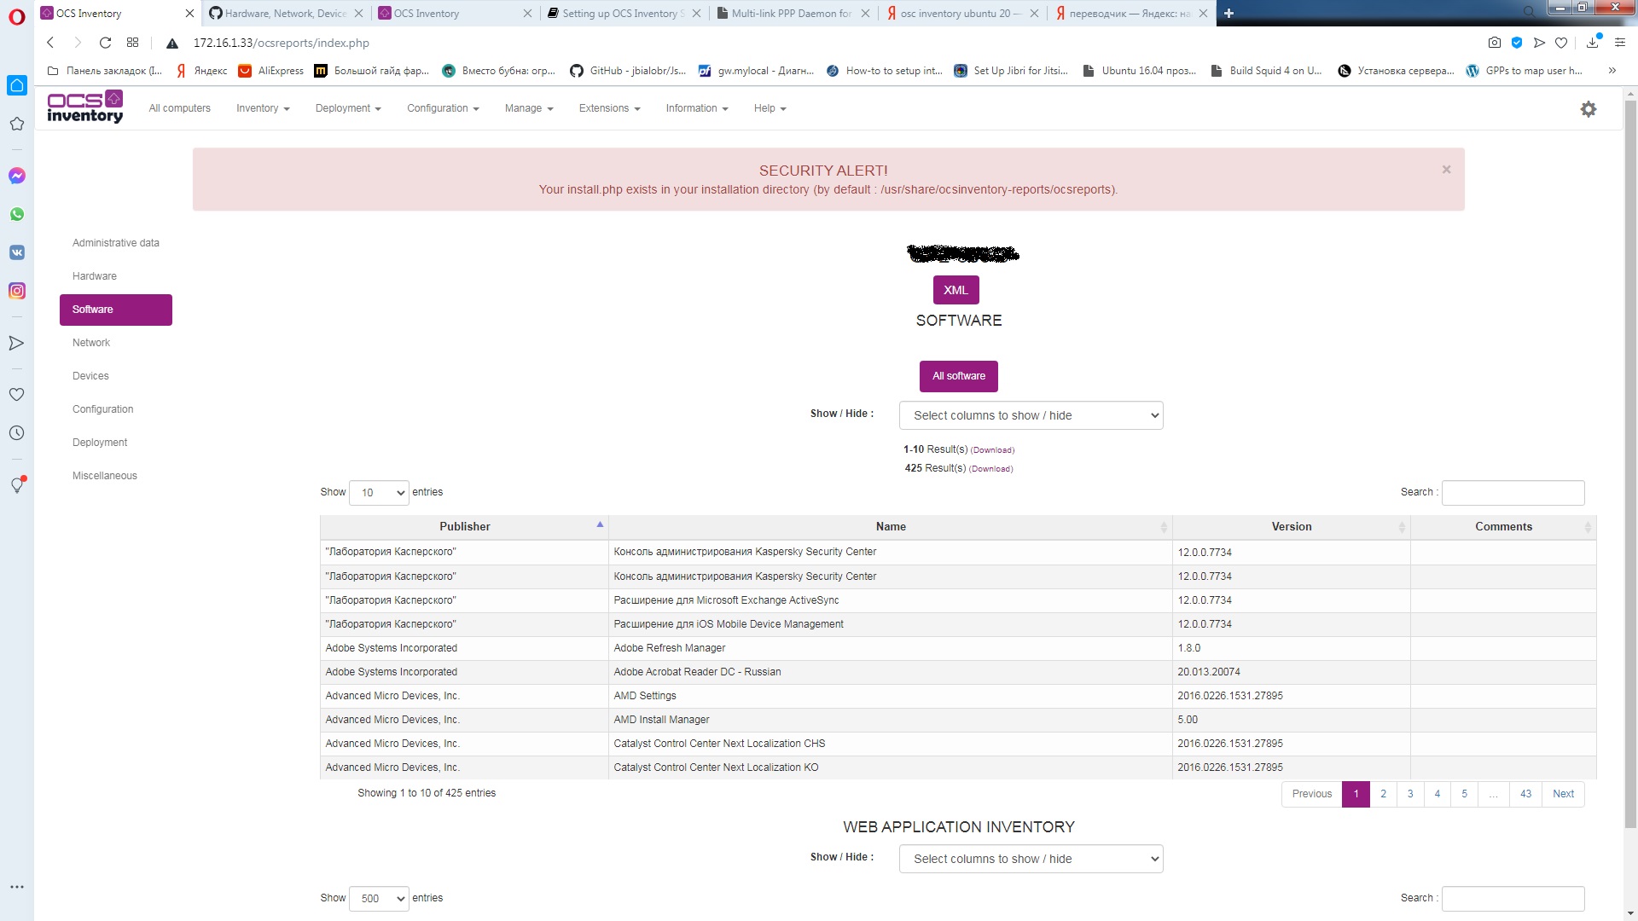This screenshot has width=1638, height=921.
Task: Toggle sorting on the Version column
Action: (x=1291, y=526)
